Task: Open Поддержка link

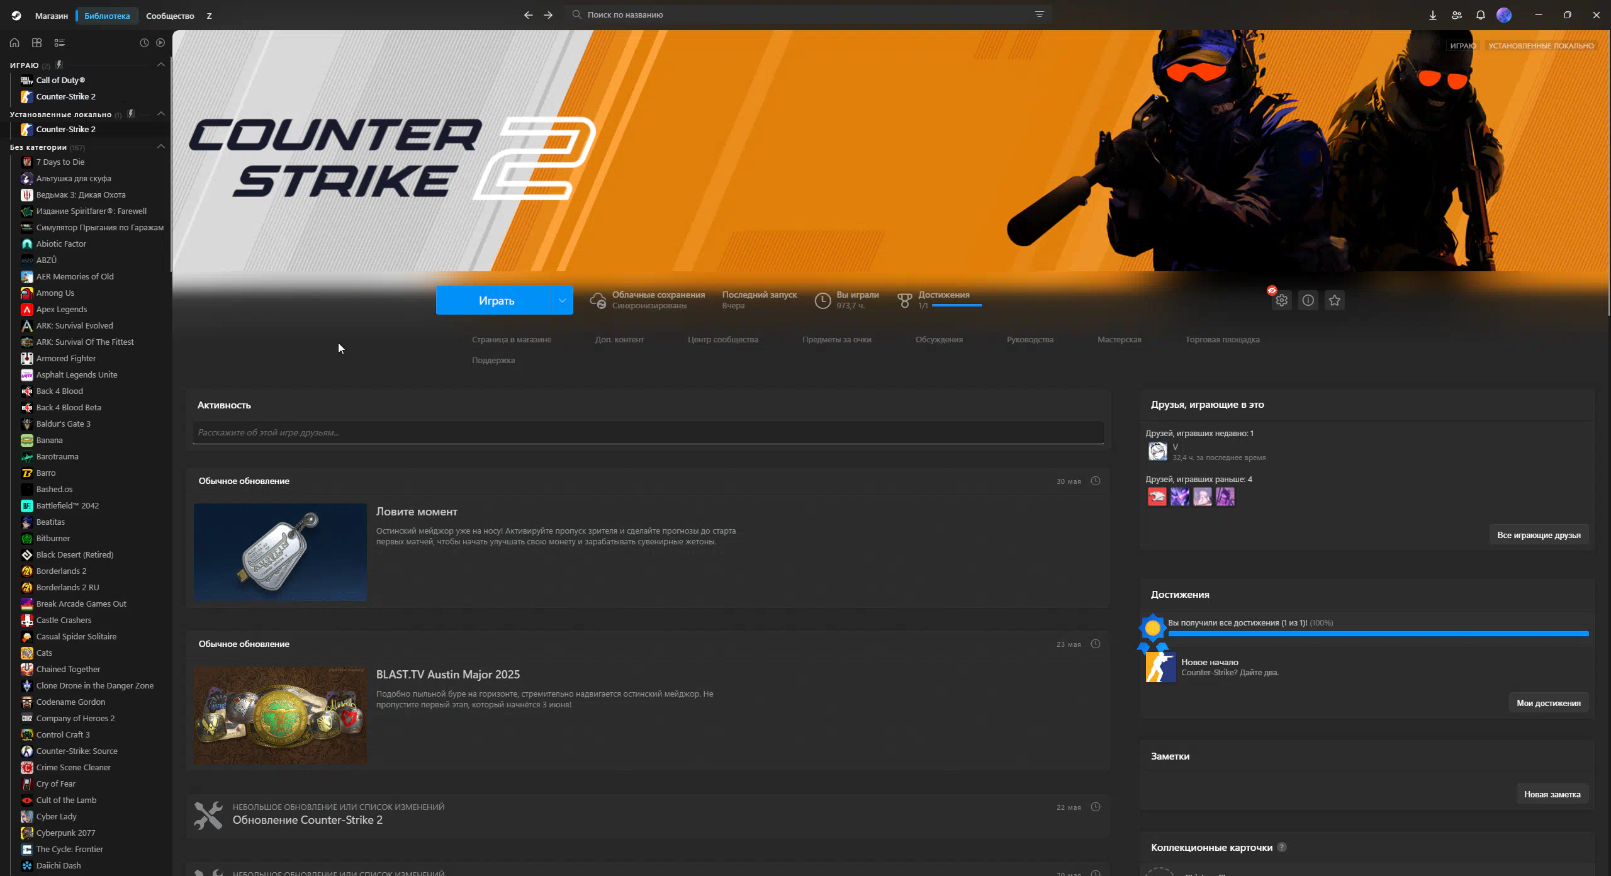Action: click(493, 361)
